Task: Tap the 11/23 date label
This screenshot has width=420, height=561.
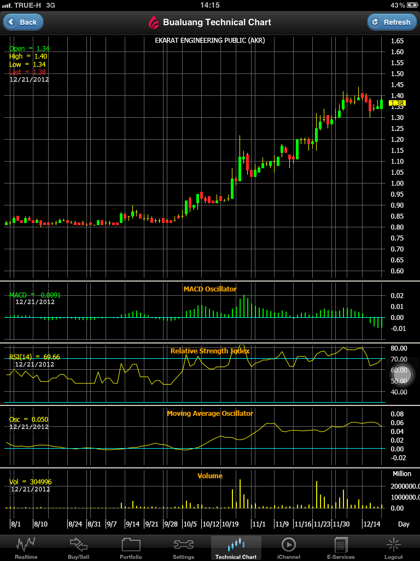Action: pos(322,524)
